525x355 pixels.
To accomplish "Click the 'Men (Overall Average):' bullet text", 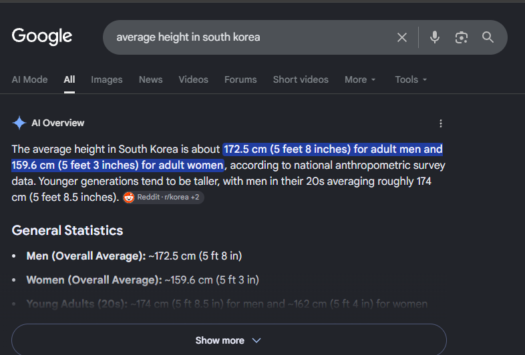I will click(86, 256).
